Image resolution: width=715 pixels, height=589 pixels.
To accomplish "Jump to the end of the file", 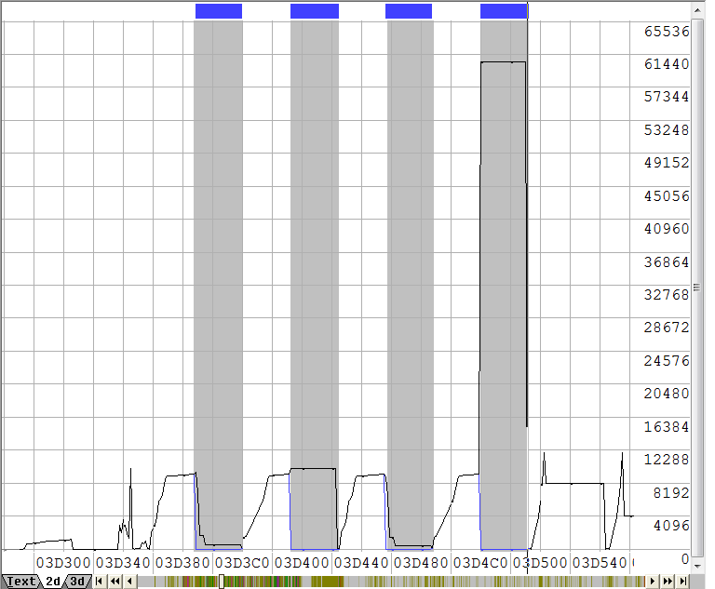I will pyautogui.click(x=683, y=582).
